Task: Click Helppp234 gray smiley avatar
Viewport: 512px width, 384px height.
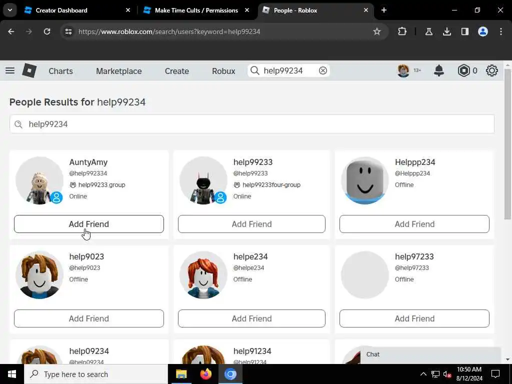Action: click(x=364, y=180)
